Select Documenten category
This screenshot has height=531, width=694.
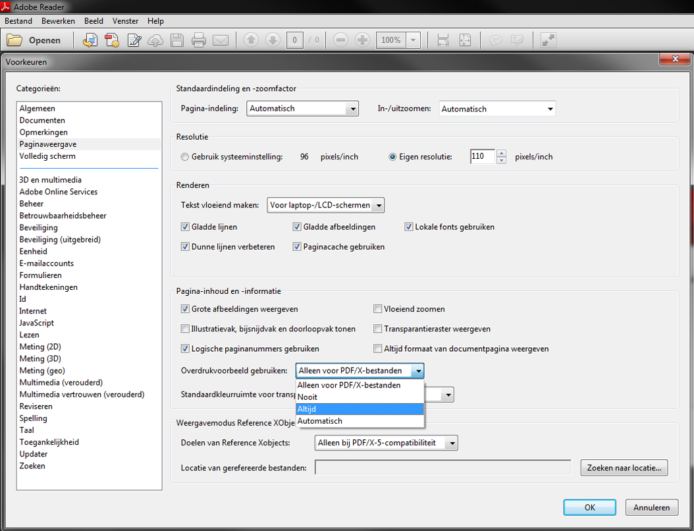(x=42, y=121)
